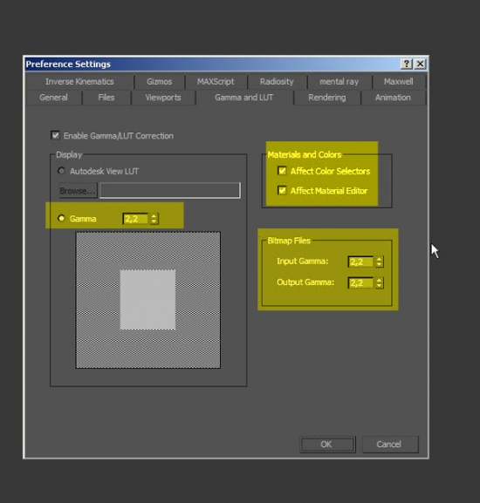The height and width of the screenshot is (503, 480).
Task: Click the Browse button for LUT file
Action: click(78, 191)
